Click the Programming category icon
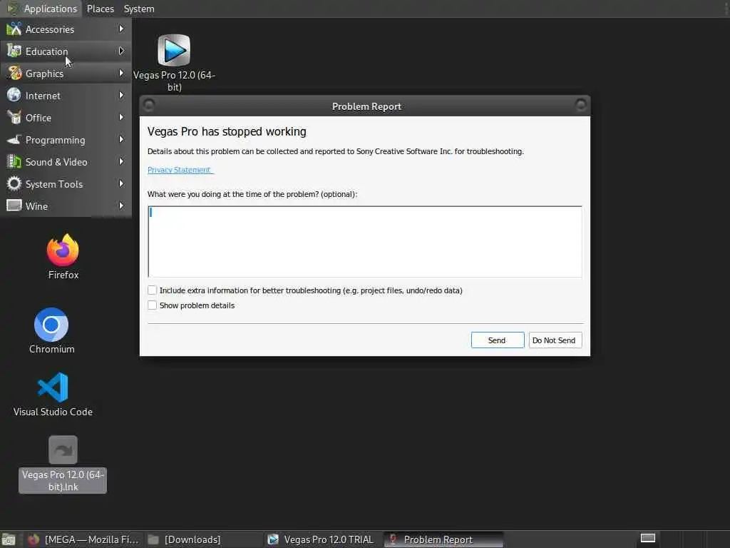Image resolution: width=730 pixels, height=548 pixels. point(14,139)
